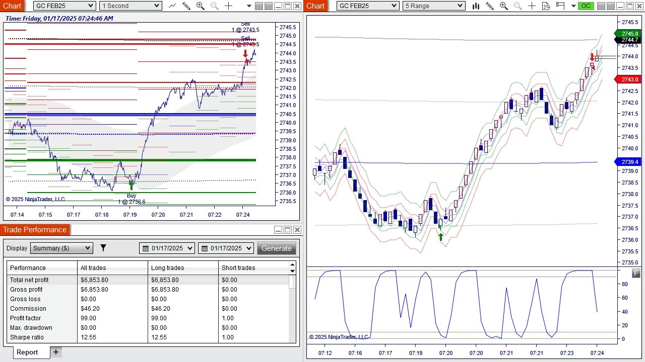Click green buy arrow on right chart
The image size is (645, 362).
(x=441, y=236)
